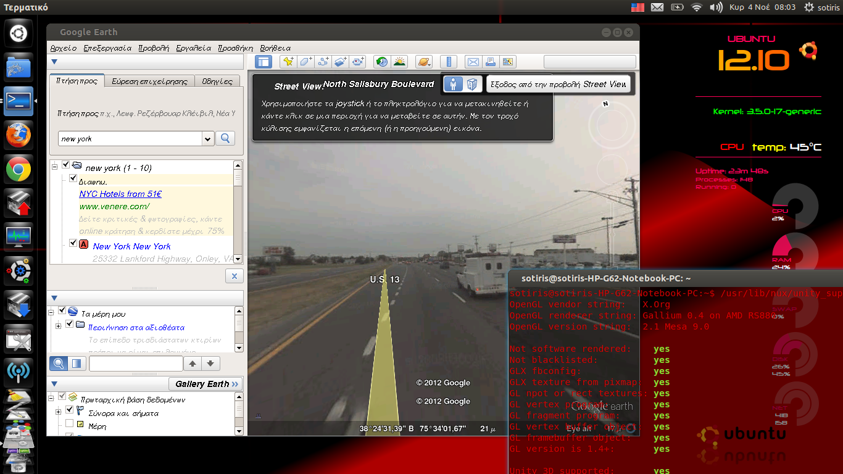This screenshot has width=843, height=474.
Task: Click the email envelope icon in the toolbar
Action: [473, 62]
